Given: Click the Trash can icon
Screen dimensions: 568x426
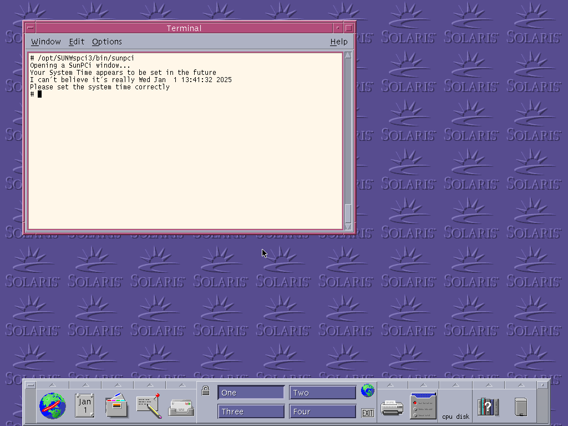Looking at the screenshot, I should pos(520,407).
